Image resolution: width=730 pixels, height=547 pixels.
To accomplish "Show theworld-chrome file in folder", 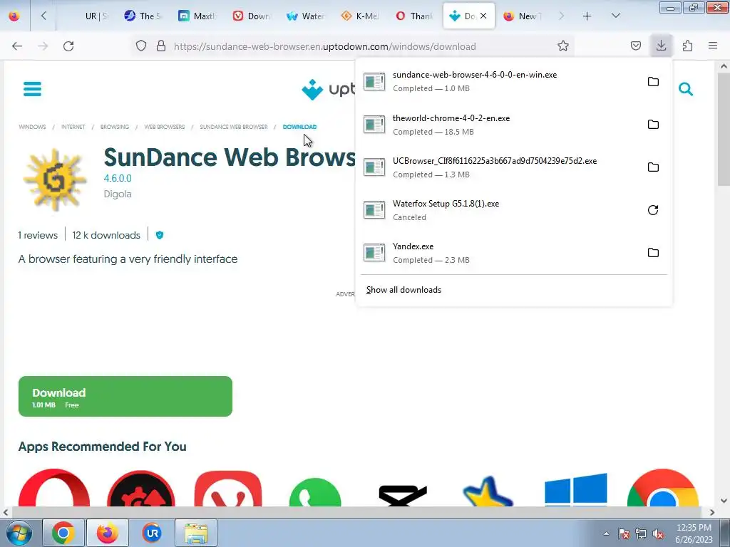I will click(x=653, y=124).
